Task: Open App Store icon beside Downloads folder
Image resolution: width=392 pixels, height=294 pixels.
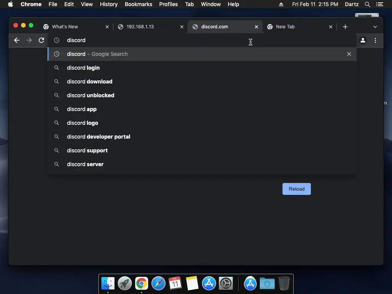Action: pos(250,284)
